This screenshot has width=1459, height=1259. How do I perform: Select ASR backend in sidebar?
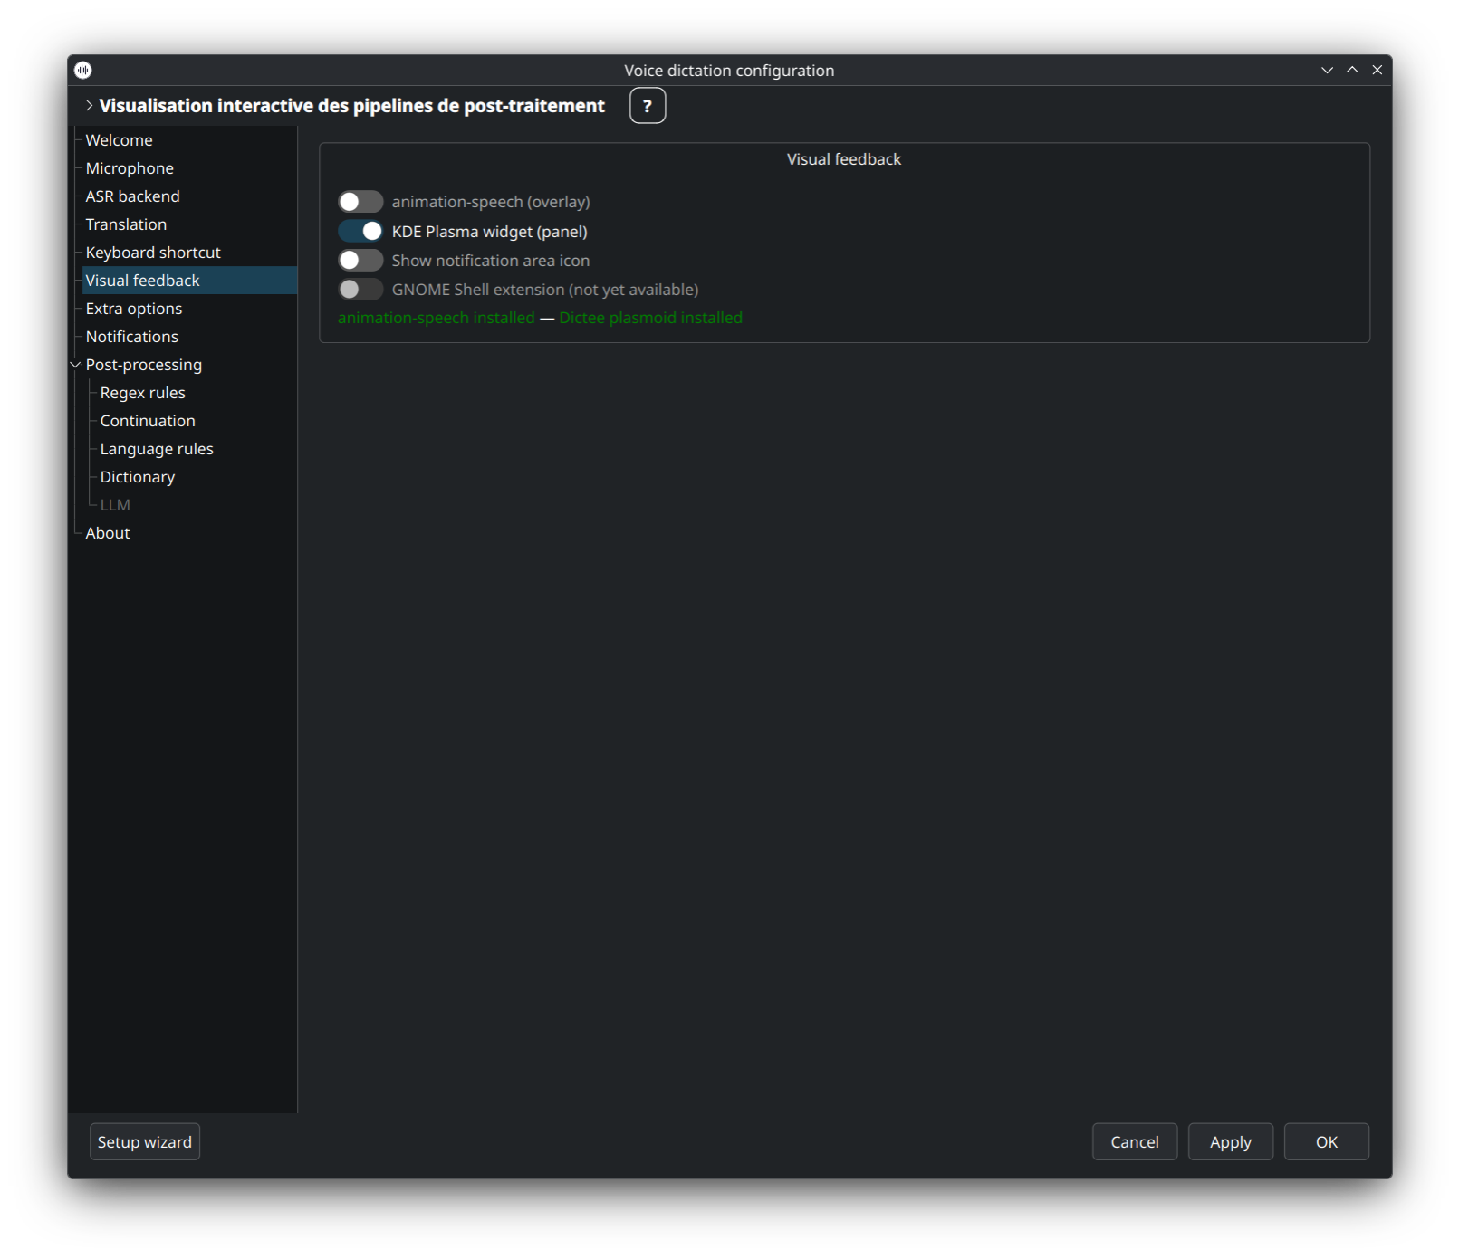[x=132, y=196]
